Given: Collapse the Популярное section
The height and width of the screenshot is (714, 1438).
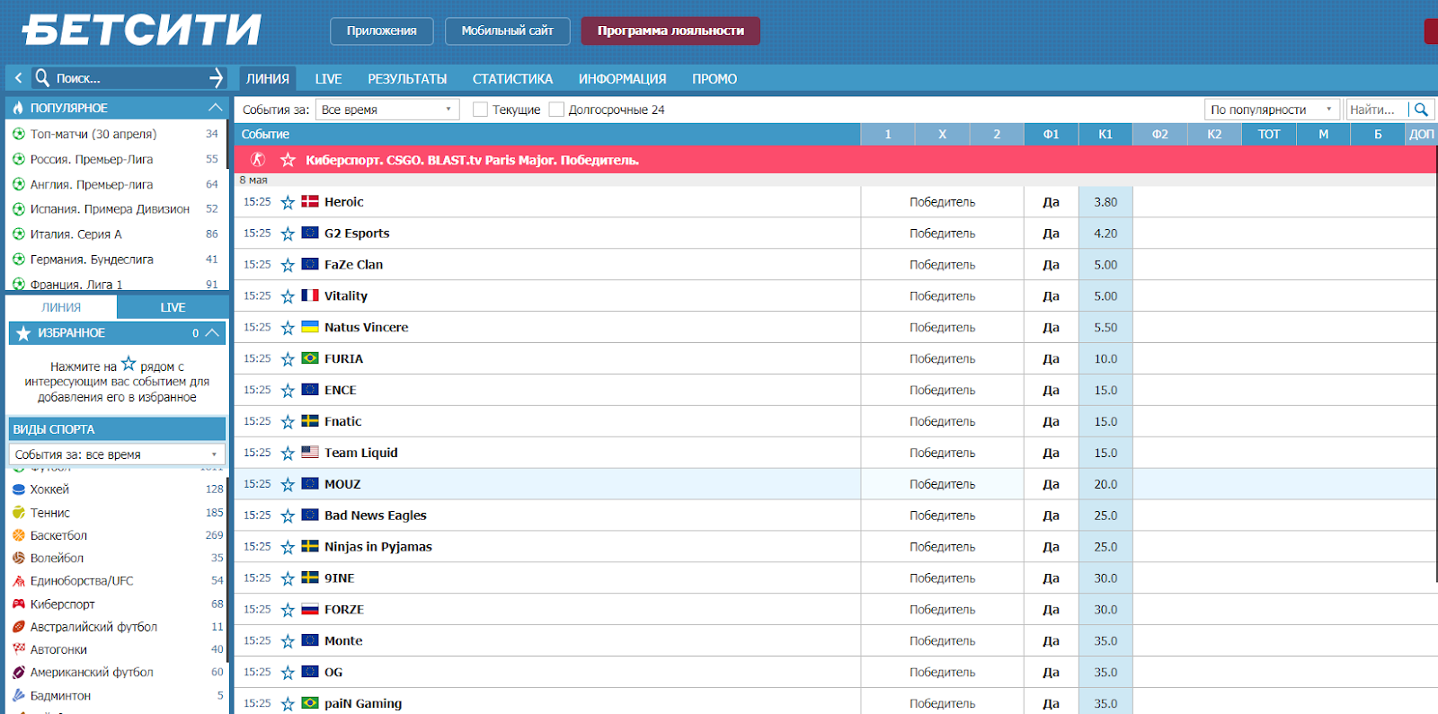Looking at the screenshot, I should click(215, 108).
